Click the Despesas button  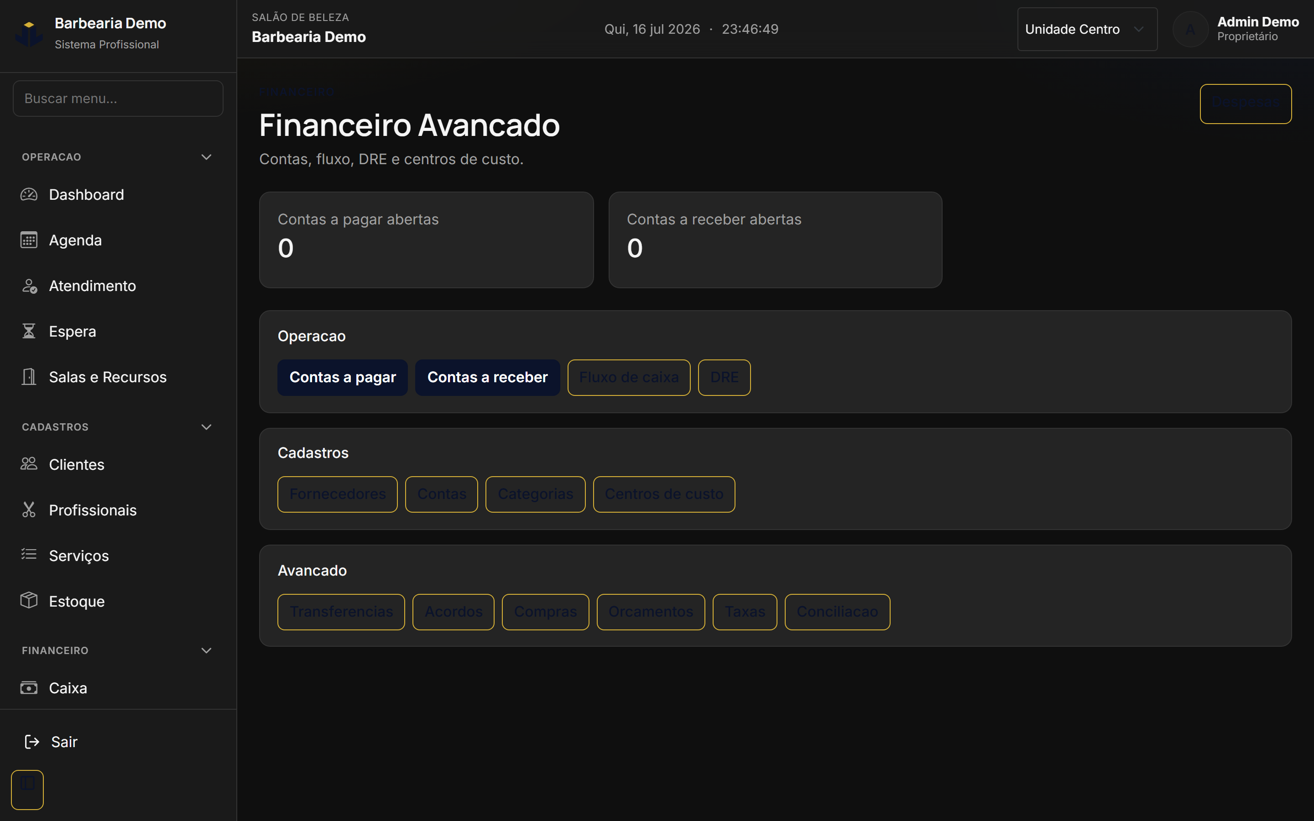tap(1246, 104)
